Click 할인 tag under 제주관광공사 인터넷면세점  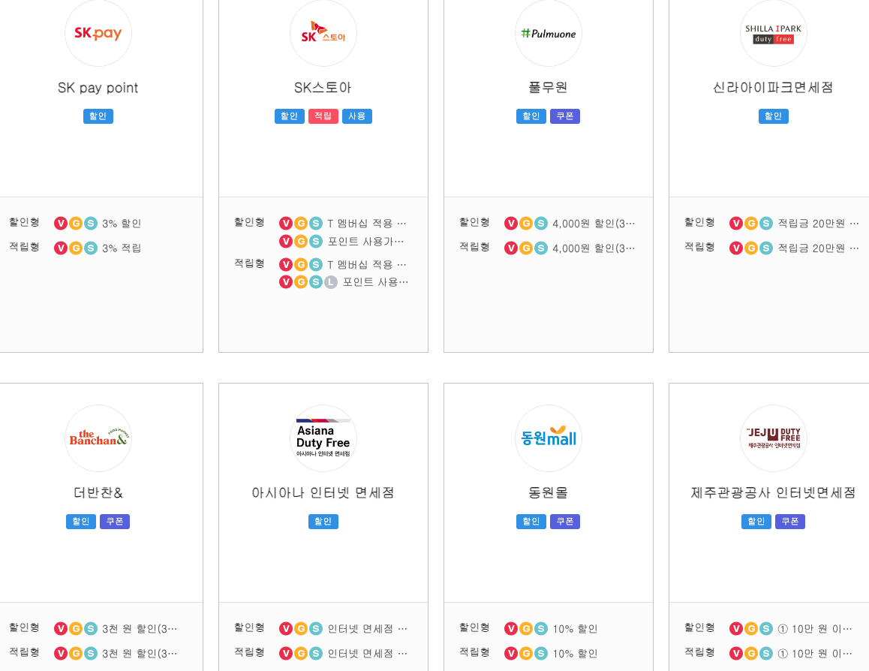(756, 522)
